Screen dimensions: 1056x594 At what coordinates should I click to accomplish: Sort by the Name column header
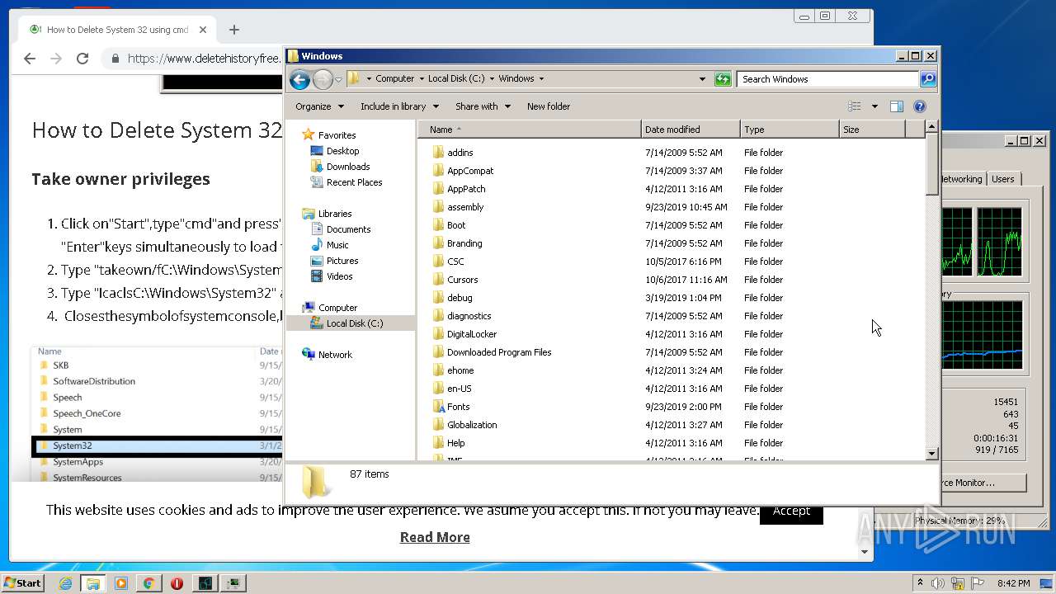click(x=529, y=130)
